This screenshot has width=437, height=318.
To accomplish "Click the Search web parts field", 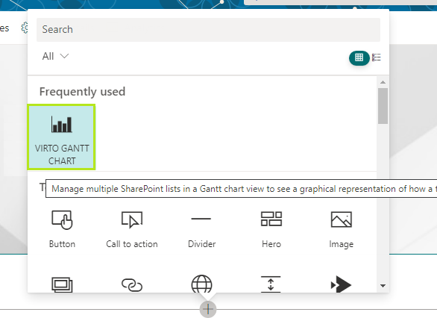I will [x=208, y=30].
